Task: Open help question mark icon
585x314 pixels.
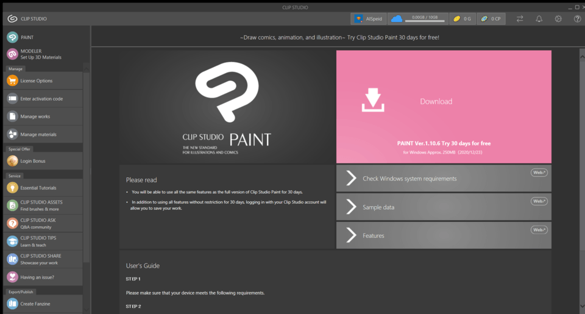Action: point(577,19)
